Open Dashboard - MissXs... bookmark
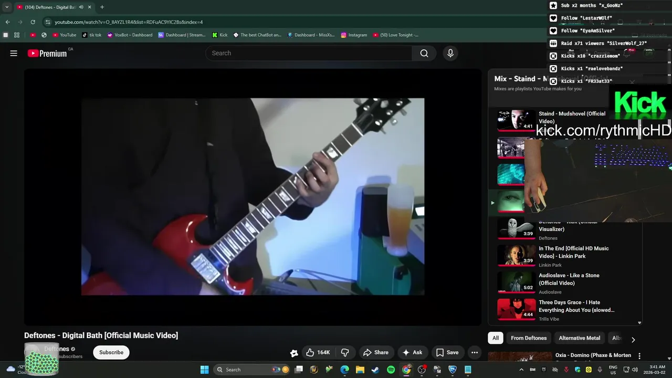 pos(311,35)
